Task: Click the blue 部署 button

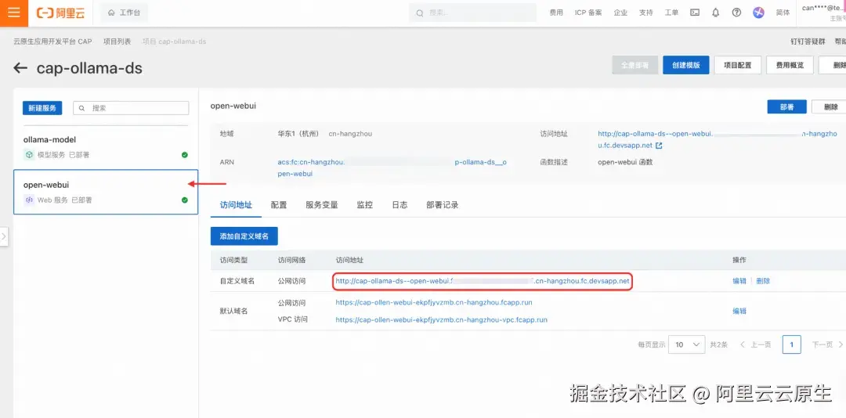Action: click(x=786, y=106)
